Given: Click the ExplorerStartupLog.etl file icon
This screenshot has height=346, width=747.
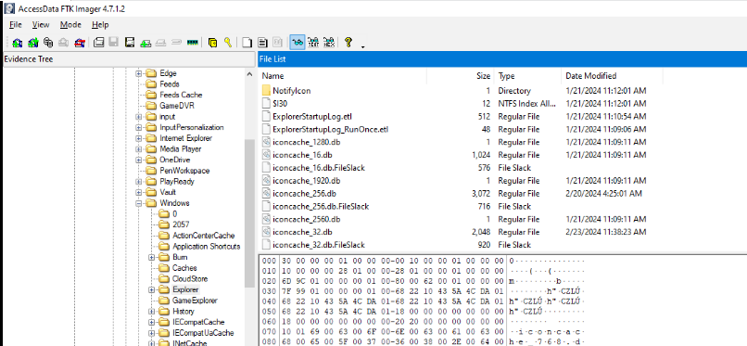Looking at the screenshot, I should (x=266, y=116).
